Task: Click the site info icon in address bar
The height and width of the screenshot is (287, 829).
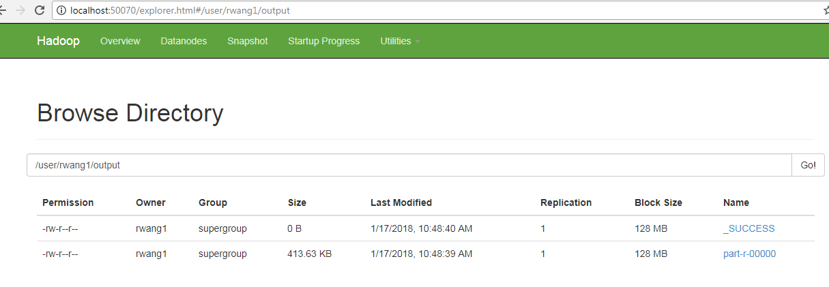Action: click(61, 10)
